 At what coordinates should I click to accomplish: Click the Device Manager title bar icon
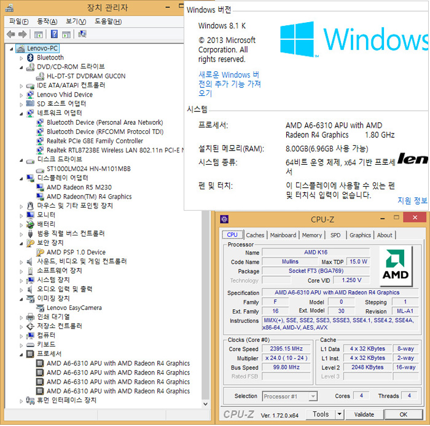click(x=9, y=8)
